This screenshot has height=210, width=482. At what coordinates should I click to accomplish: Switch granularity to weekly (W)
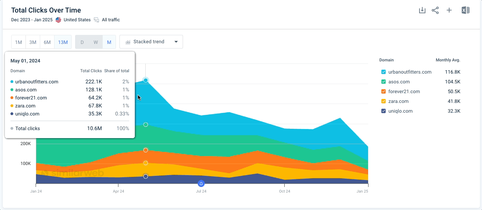point(96,42)
